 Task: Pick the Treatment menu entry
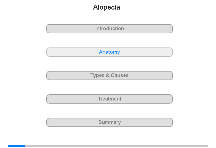click(x=110, y=99)
